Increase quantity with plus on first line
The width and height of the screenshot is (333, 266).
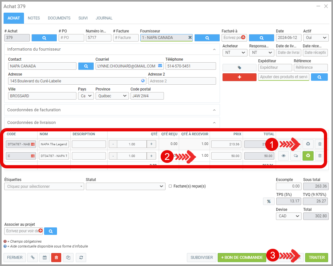(151, 144)
